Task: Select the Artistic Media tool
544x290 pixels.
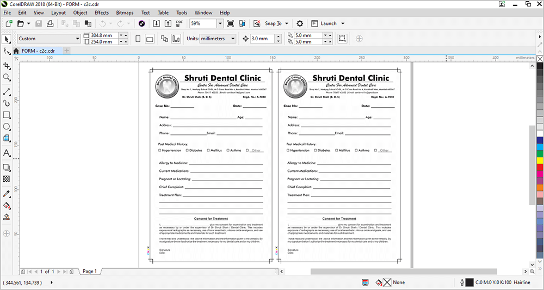Action: coord(6,103)
